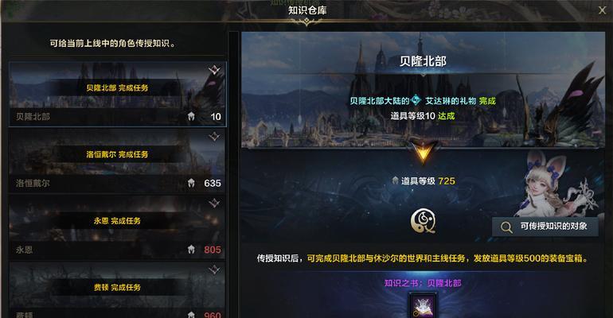Click the round golden knowledge transfer emblem
The width and height of the screenshot is (613, 318).
click(423, 221)
